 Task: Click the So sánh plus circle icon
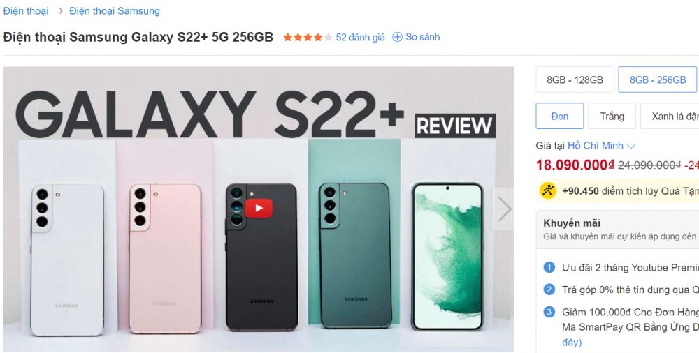397,38
